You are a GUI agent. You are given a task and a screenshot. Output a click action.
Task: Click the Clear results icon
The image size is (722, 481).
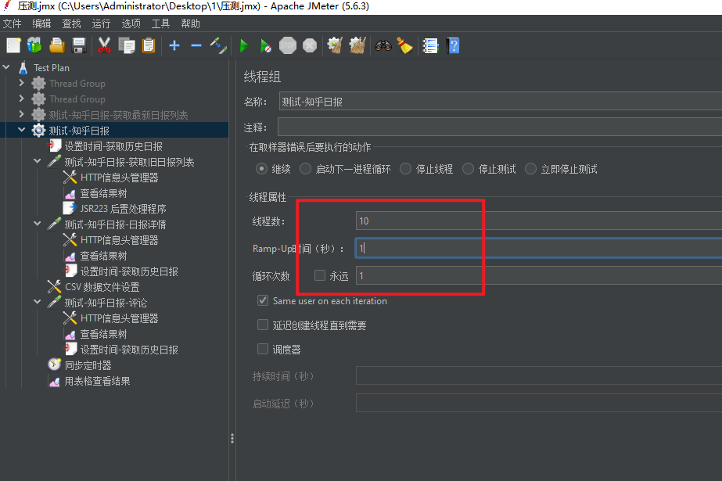[335, 45]
